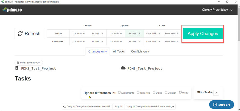Apply Changes using the green button

pyautogui.click(x=203, y=33)
